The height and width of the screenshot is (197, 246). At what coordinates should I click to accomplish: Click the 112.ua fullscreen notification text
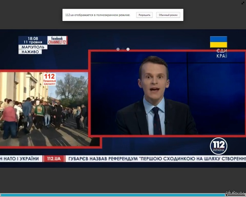pos(98,15)
